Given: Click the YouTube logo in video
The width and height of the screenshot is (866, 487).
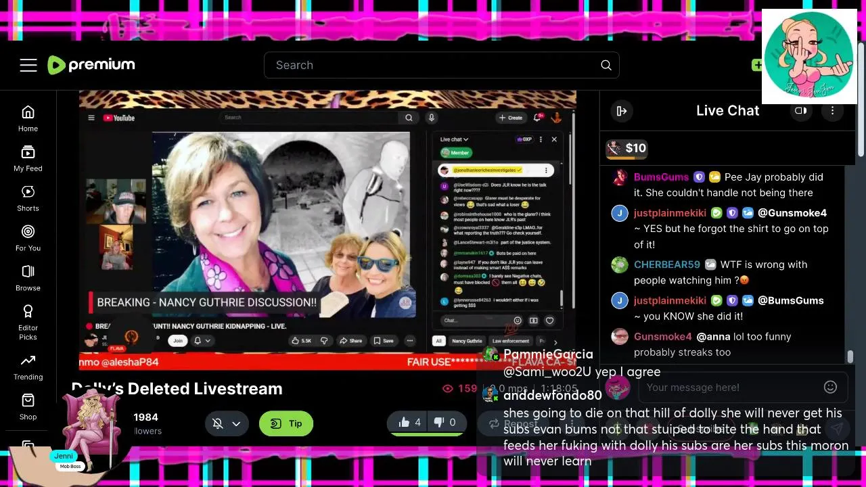Looking at the screenshot, I should (119, 118).
